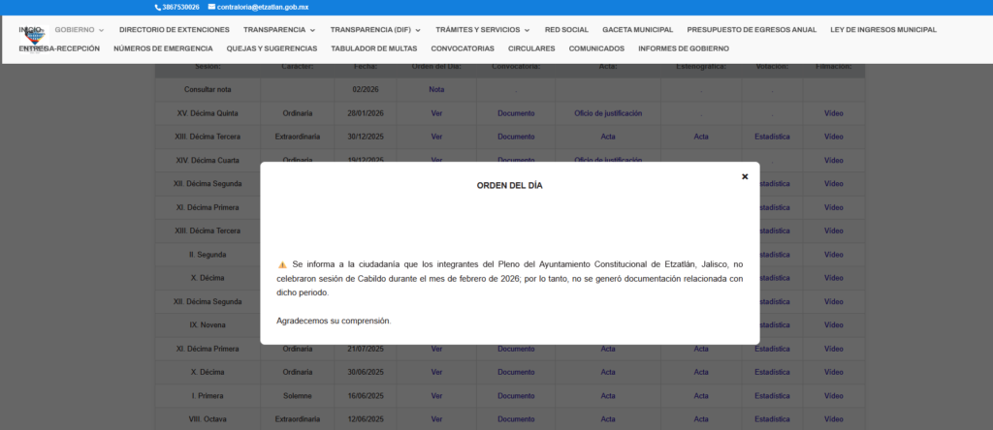
Task: Close the Orden del Día popup
Action: [x=745, y=176]
